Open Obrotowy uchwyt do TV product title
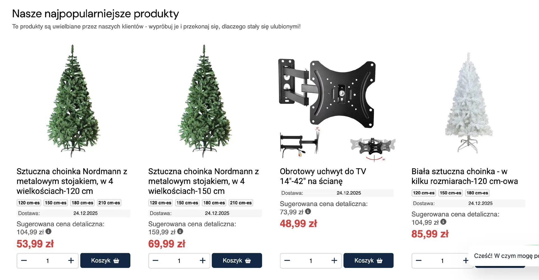539x280 pixels. 323,176
